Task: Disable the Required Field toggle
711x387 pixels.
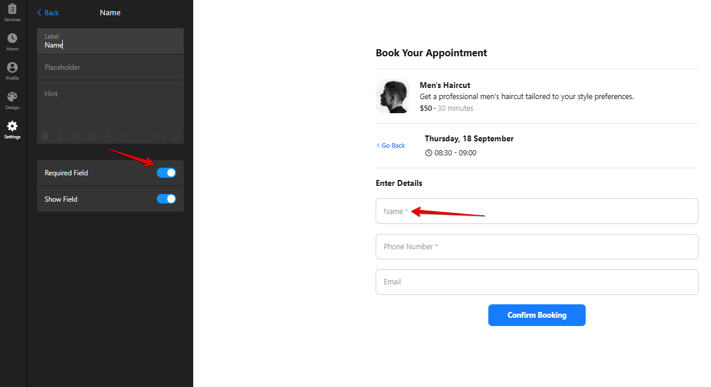Action: coord(166,173)
